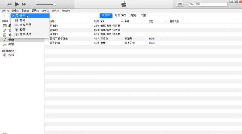
Task: Open the 帐户(A) menu
Action: 56,11
